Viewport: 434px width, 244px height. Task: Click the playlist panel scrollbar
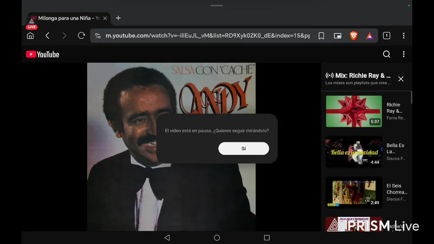(x=411, y=98)
